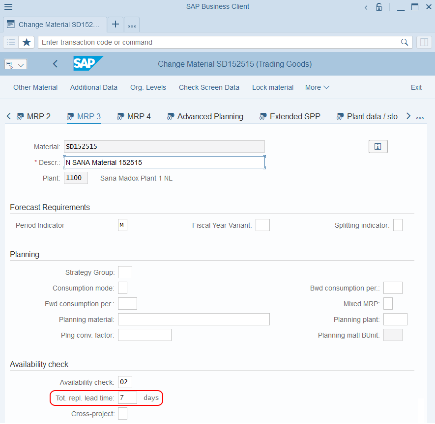435x424 pixels.
Task: Click the Tot. repl. lead time field
Action: click(x=127, y=398)
